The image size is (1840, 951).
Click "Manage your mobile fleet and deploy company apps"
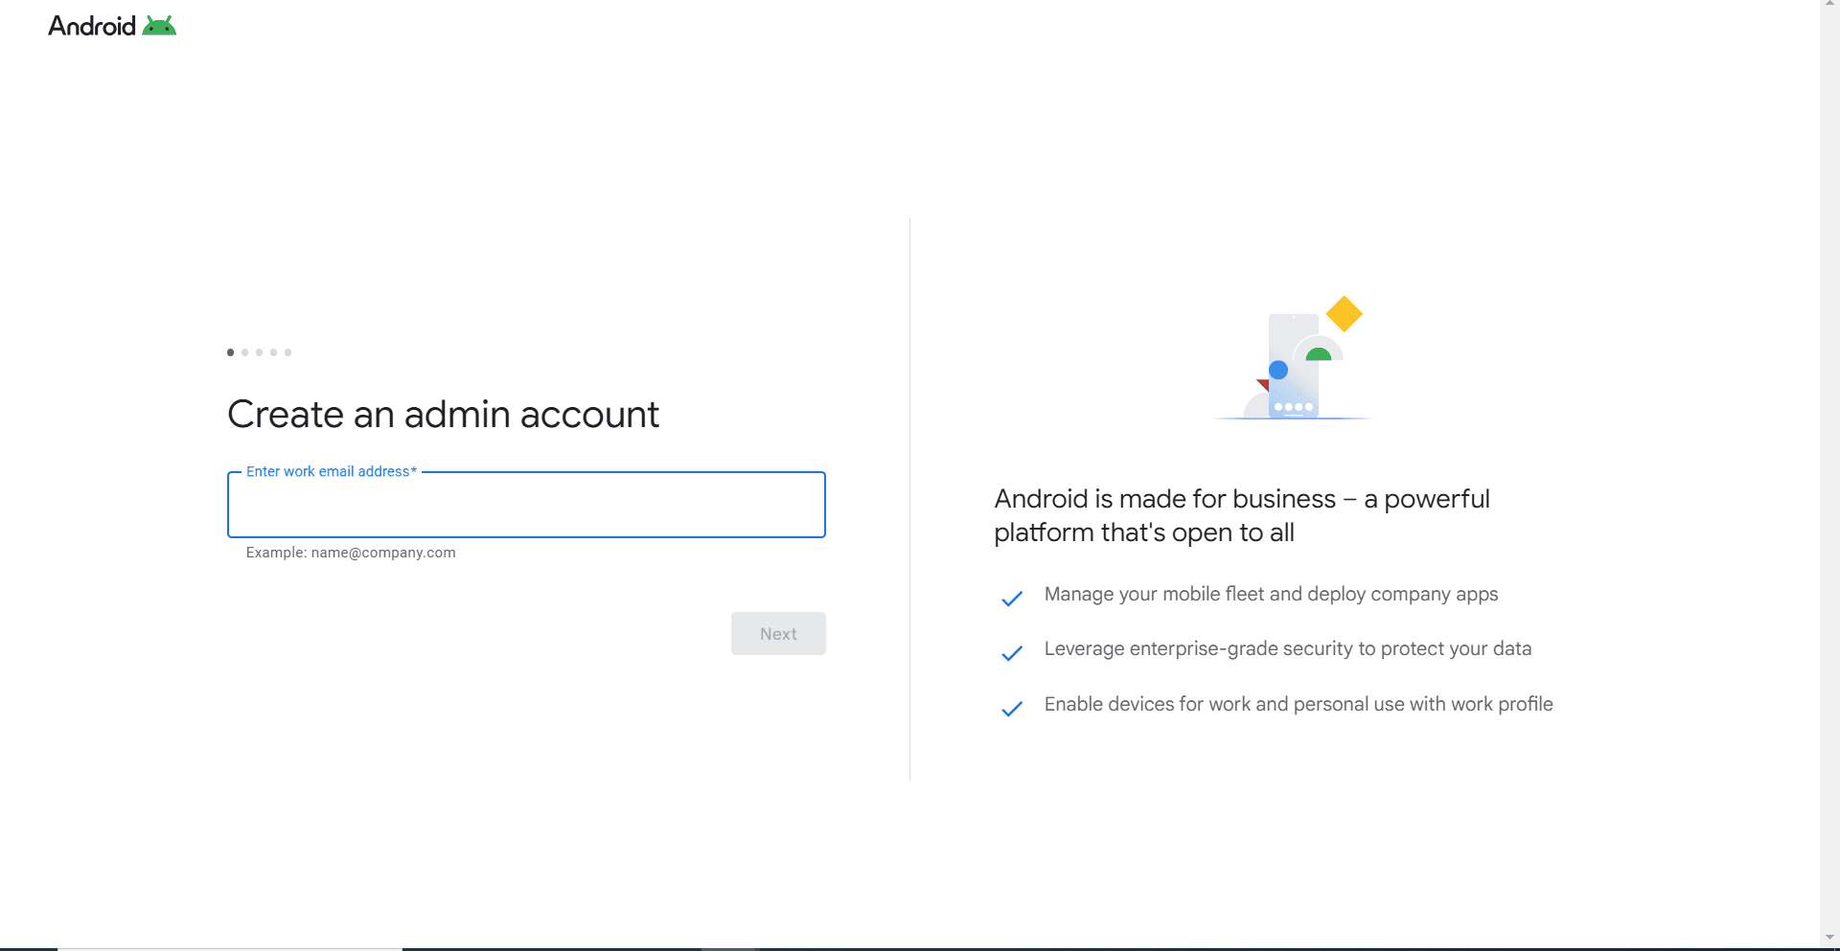[1271, 595]
